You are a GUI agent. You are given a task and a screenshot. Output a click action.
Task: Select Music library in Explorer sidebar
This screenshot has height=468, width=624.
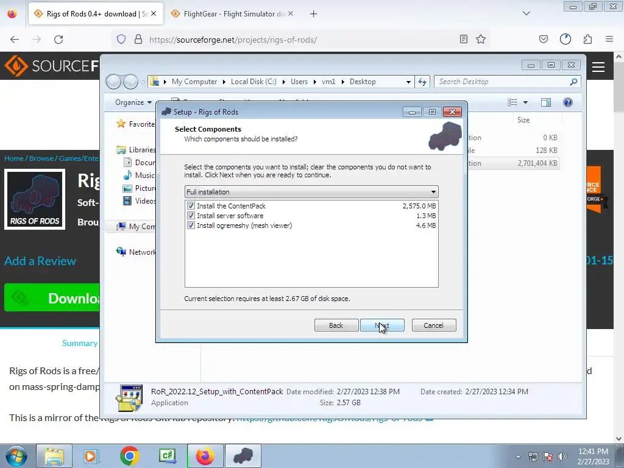tap(138, 175)
